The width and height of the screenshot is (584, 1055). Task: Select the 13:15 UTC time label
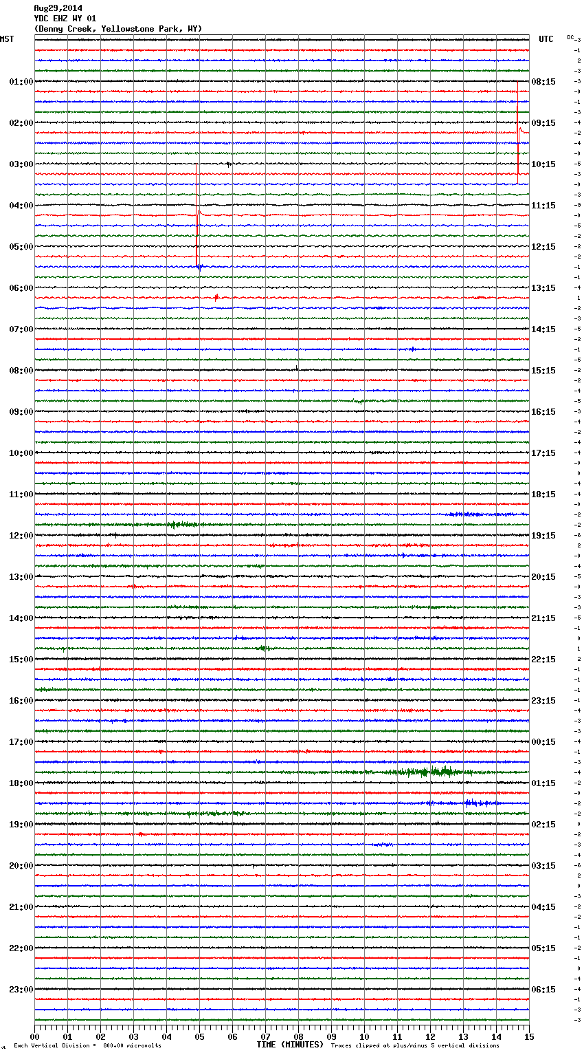[x=543, y=288]
